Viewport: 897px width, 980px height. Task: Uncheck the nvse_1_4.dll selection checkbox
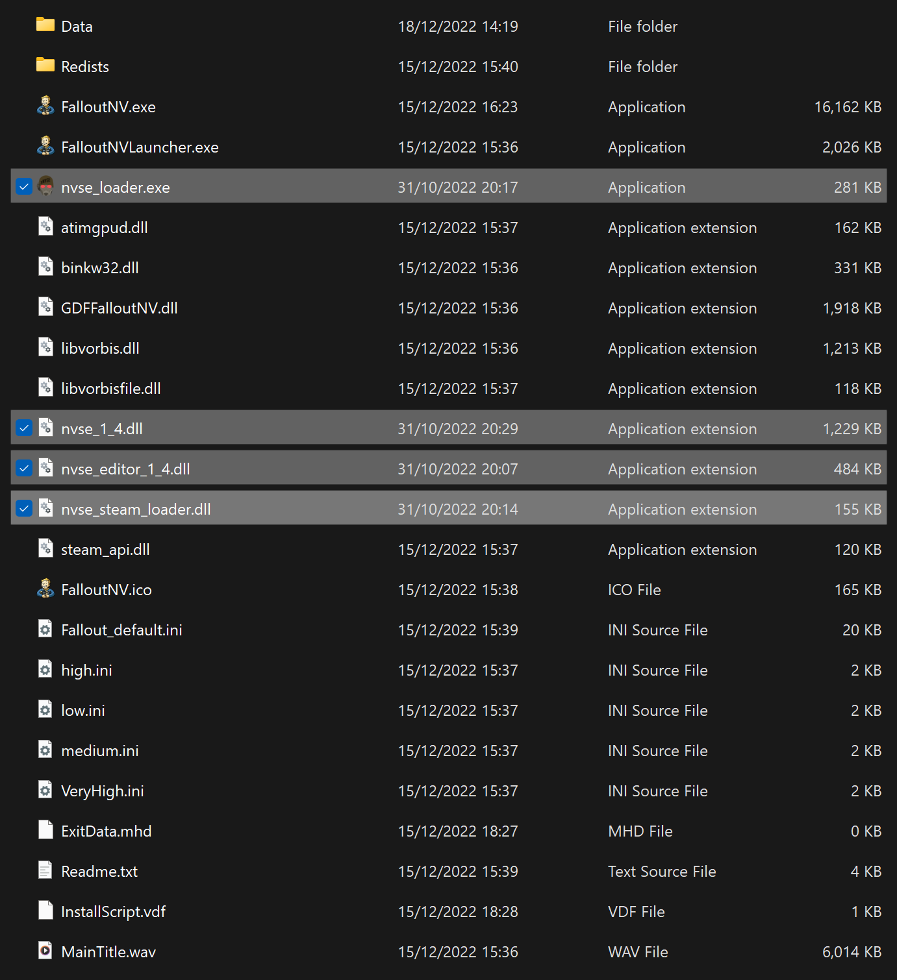24,428
